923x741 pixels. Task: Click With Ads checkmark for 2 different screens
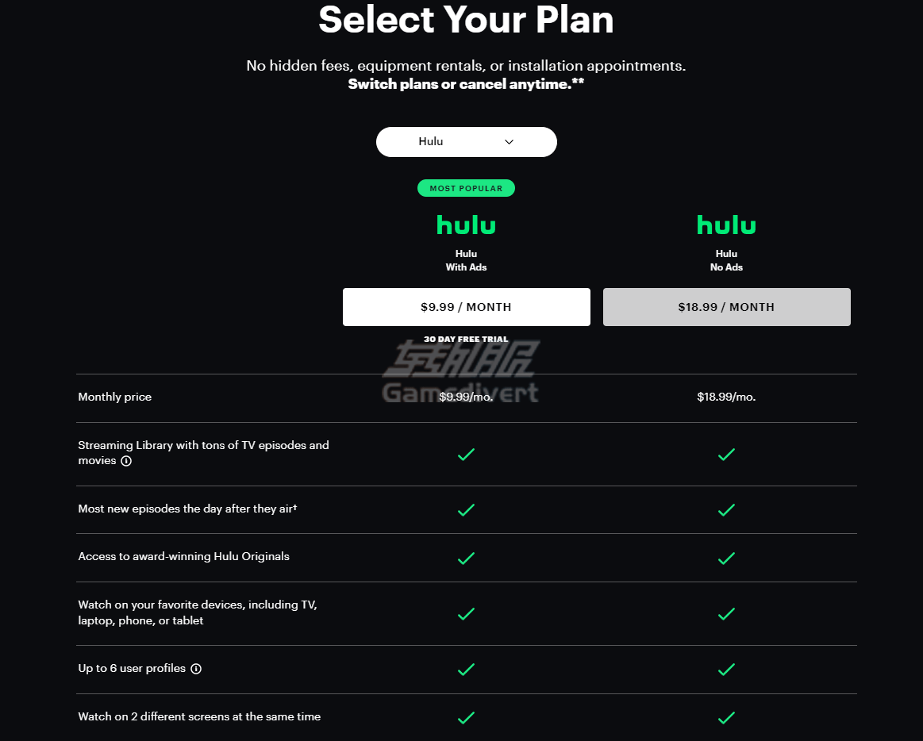coord(466,717)
